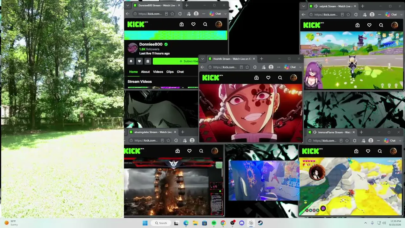Open the following heart in Hosh4k Kick header
The height and width of the screenshot is (228, 405).
268,78
